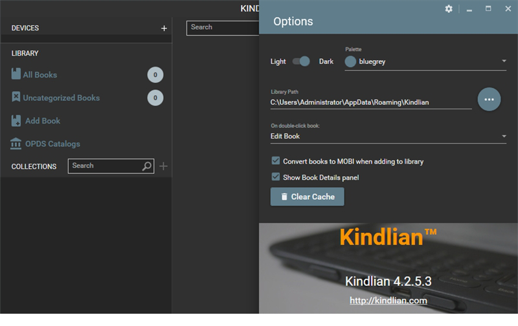Image resolution: width=518 pixels, height=326 pixels.
Task: Open OPDS Catalogs from sidebar
Action: coord(52,144)
